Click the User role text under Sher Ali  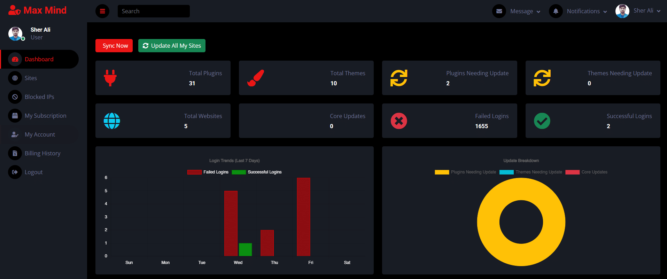tap(37, 37)
